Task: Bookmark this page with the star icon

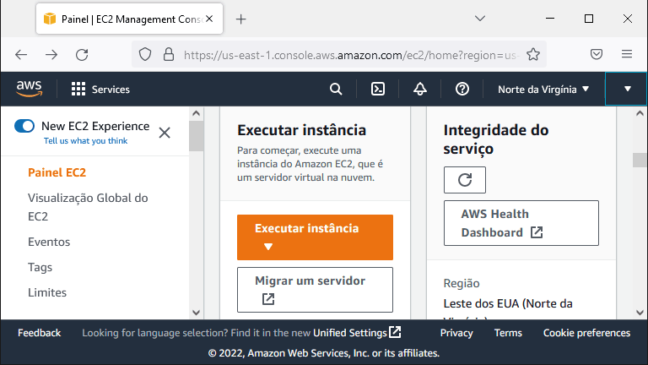Action: coord(533,54)
